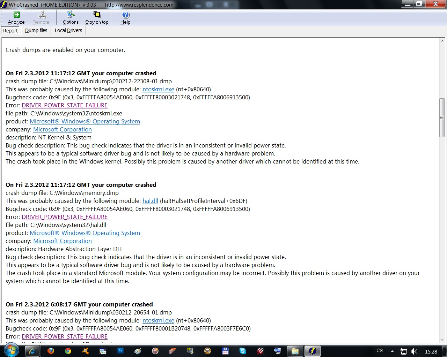Launch Internet Explorer from the taskbar
The height and width of the screenshot is (357, 447).
click(32, 351)
